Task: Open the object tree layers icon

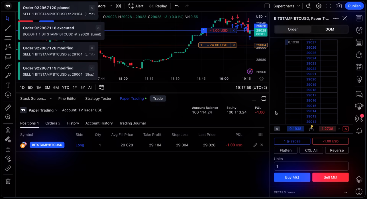Action: [359, 179]
